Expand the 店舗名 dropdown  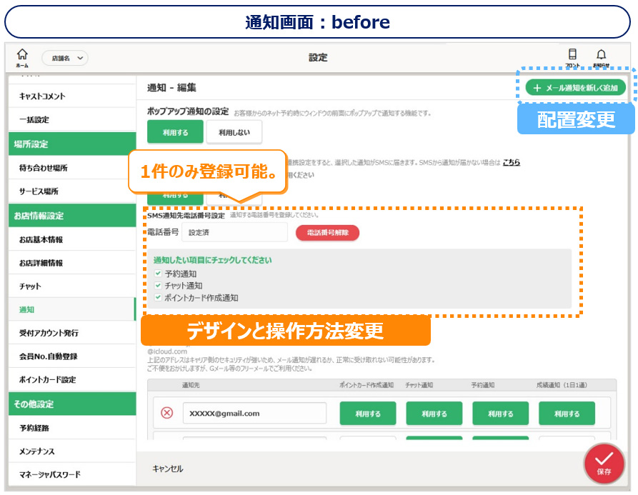[65, 58]
